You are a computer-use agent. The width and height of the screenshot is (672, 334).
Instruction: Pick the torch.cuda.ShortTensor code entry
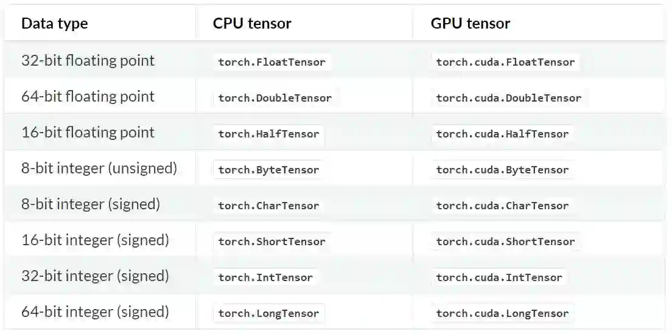coord(505,242)
